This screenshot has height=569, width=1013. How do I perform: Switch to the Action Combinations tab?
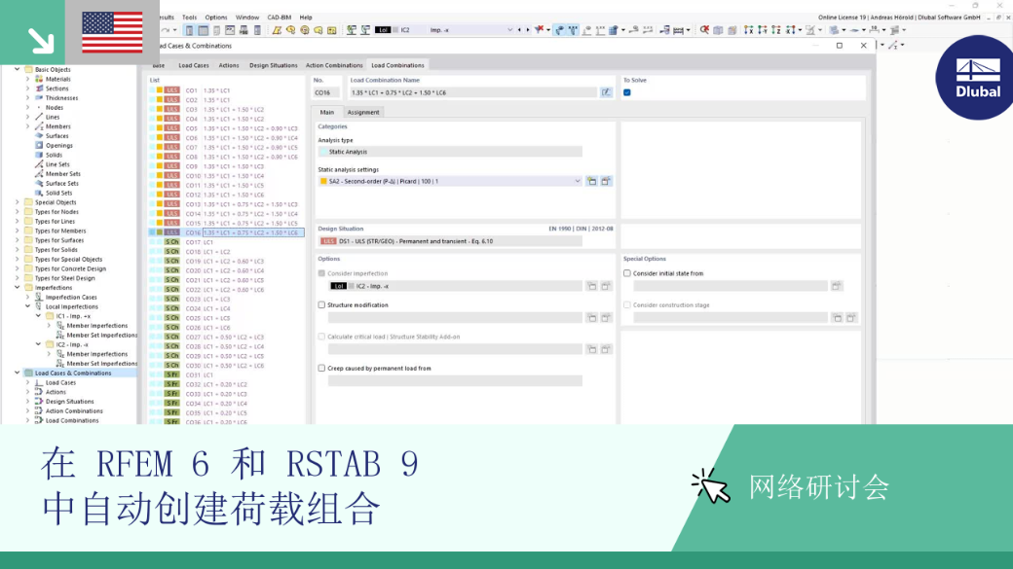pyautogui.click(x=334, y=65)
